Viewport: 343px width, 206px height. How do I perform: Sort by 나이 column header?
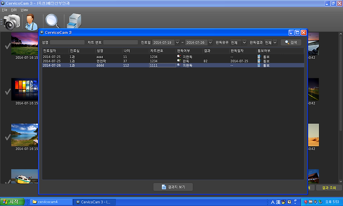click(x=136, y=51)
